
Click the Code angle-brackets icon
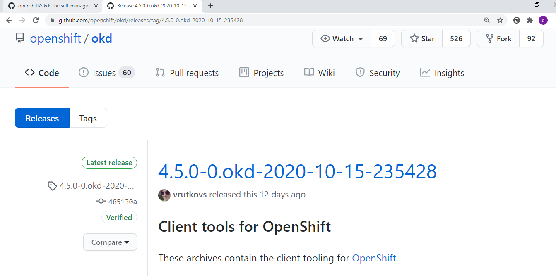(29, 73)
